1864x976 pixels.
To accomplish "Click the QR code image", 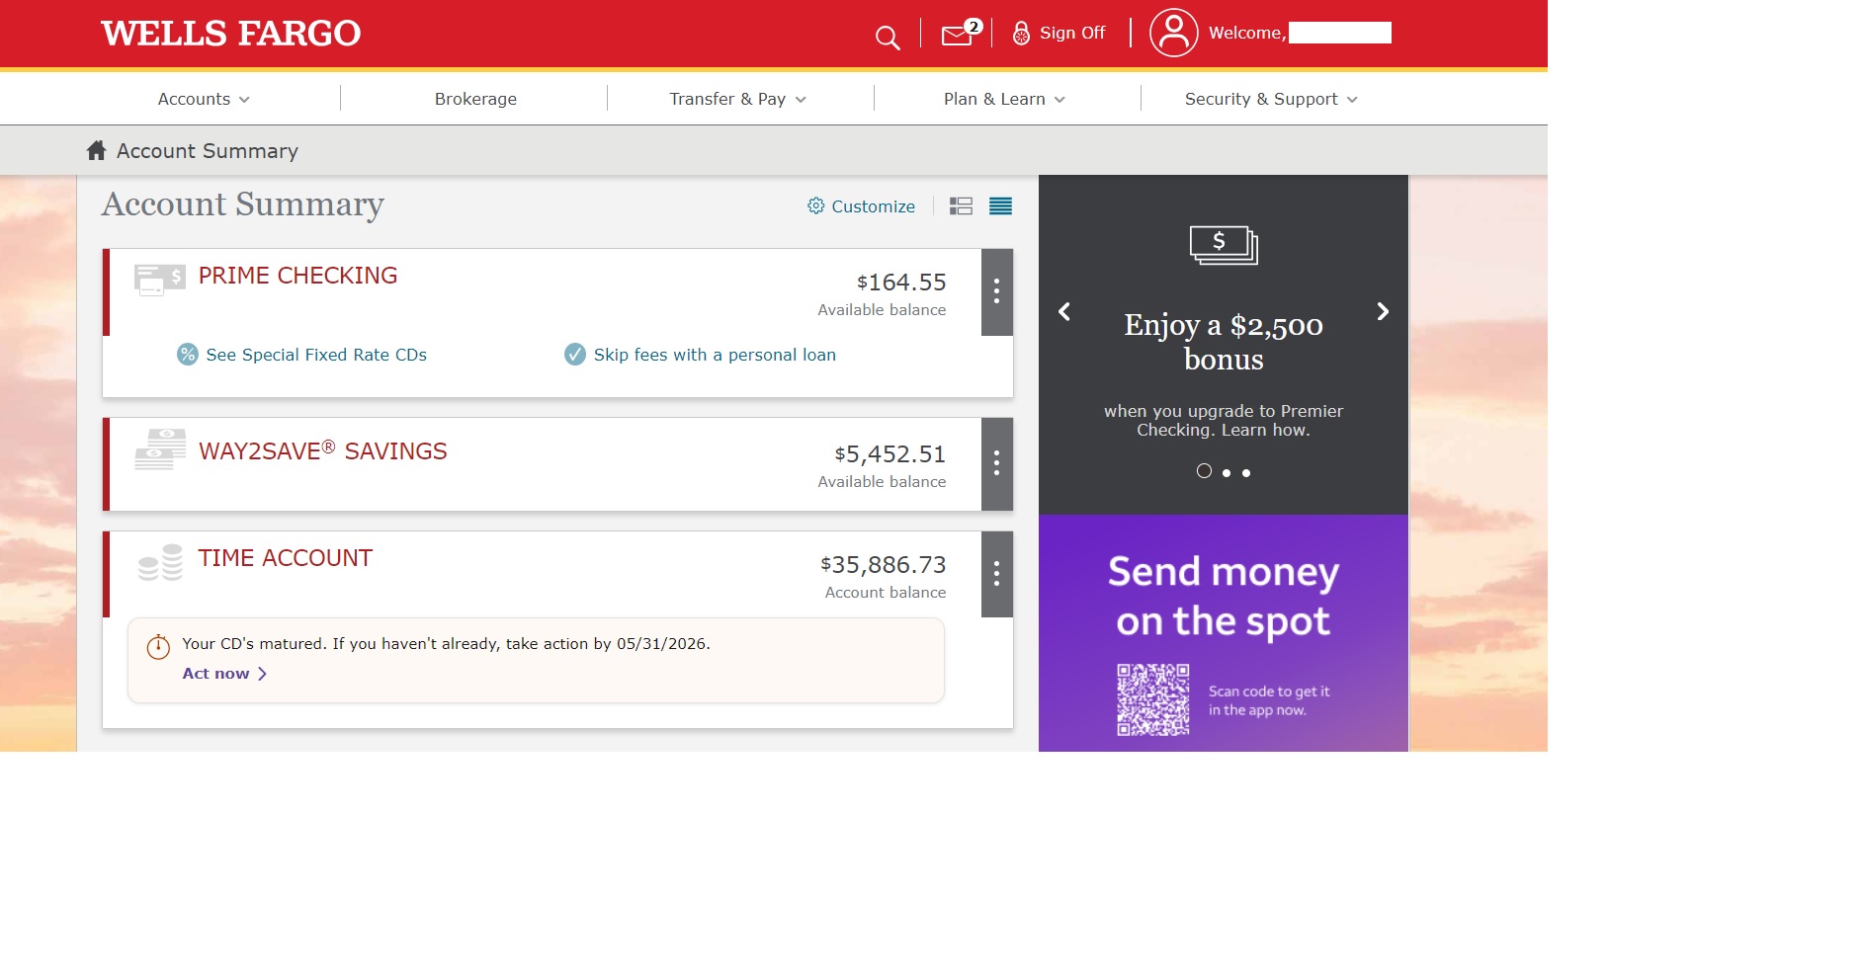I will 1152,699.
